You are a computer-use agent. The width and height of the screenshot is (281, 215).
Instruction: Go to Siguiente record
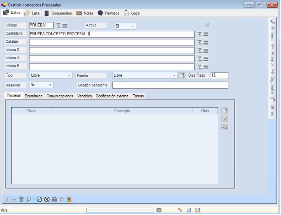pyautogui.click(x=273, y=81)
